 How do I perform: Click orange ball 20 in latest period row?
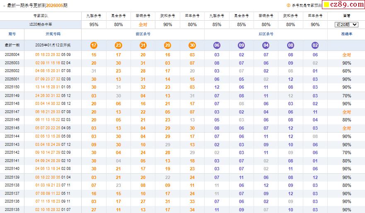[x=168, y=46]
